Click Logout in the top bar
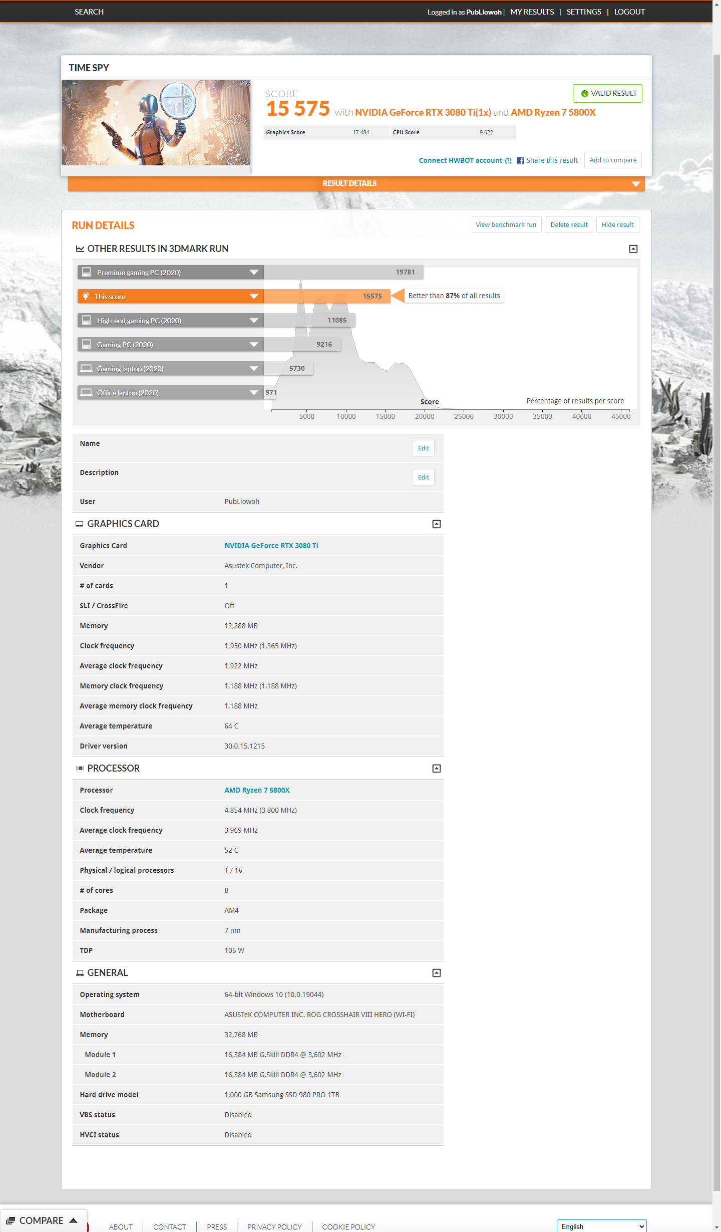Image resolution: width=721 pixels, height=1232 pixels. (x=629, y=12)
